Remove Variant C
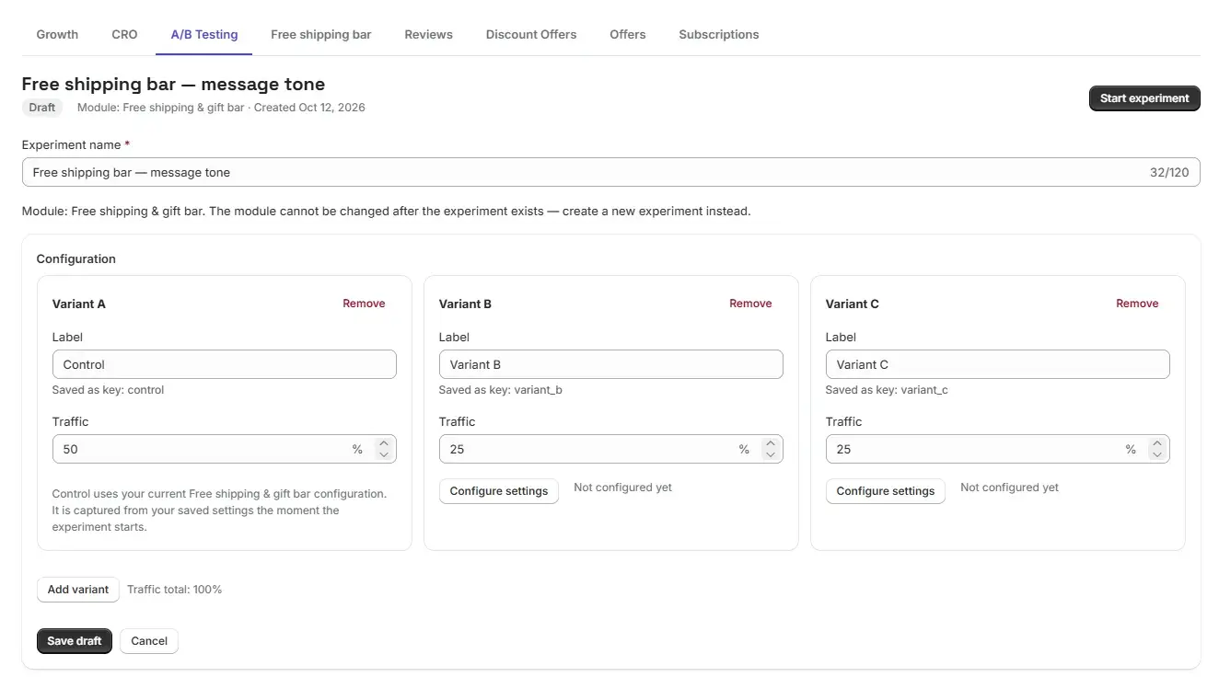Viewport: 1219px width, 677px height. [x=1137, y=304]
